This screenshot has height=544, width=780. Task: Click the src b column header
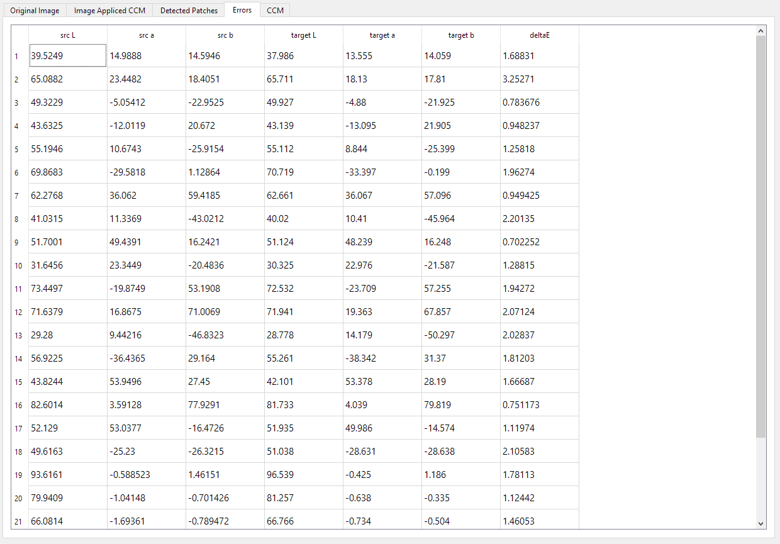(x=225, y=35)
